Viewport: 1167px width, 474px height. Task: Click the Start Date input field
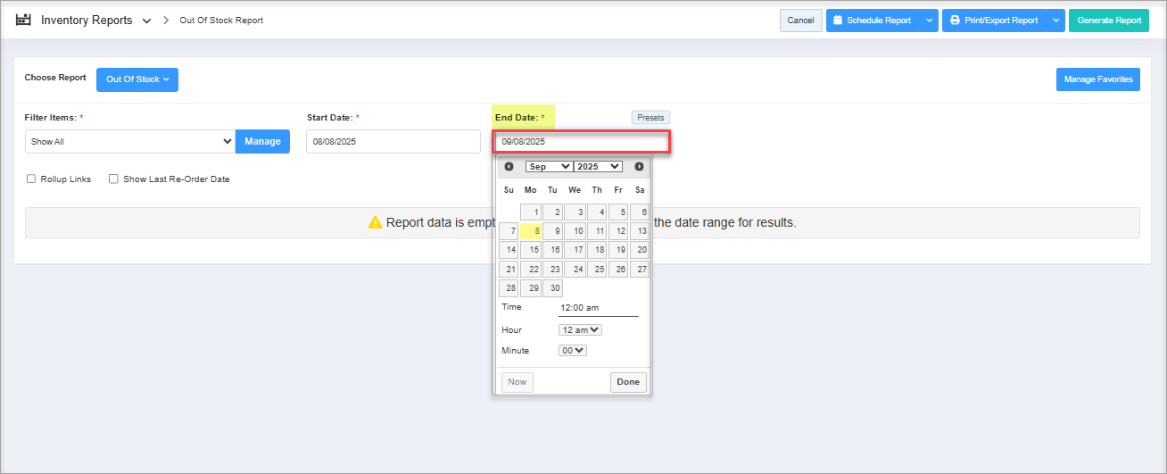(393, 141)
